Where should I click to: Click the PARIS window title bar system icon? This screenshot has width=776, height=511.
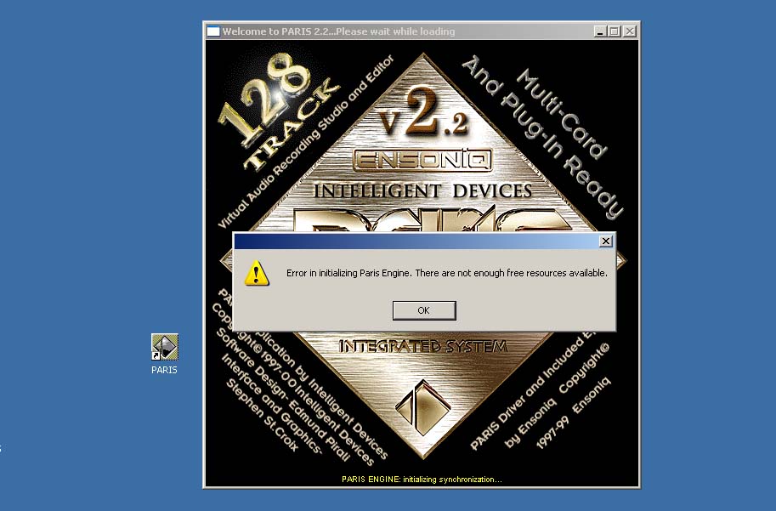212,31
